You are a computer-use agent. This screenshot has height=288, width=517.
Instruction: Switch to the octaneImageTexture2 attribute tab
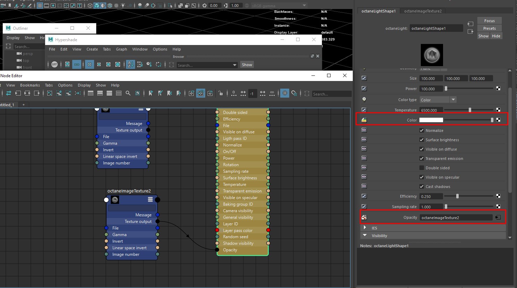(423, 11)
